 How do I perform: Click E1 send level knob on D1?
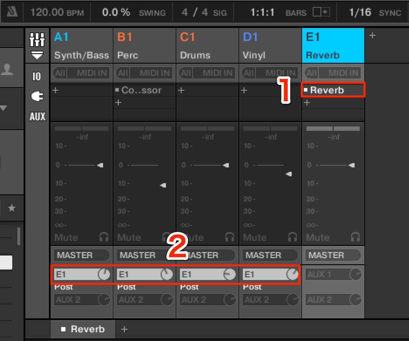[x=292, y=274]
